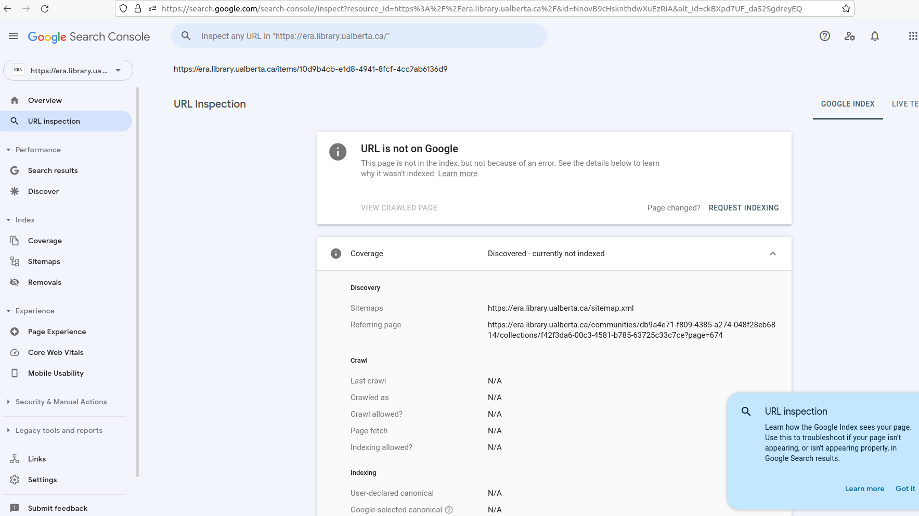Image resolution: width=919 pixels, height=516 pixels.
Task: Open the Removals tool
Action: point(44,282)
